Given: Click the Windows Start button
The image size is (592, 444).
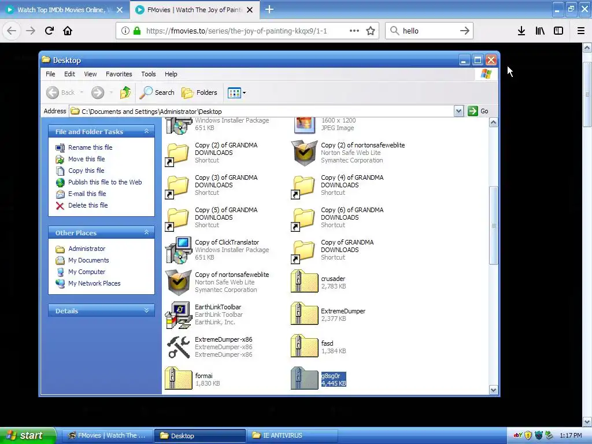Looking at the screenshot, I should [28, 435].
